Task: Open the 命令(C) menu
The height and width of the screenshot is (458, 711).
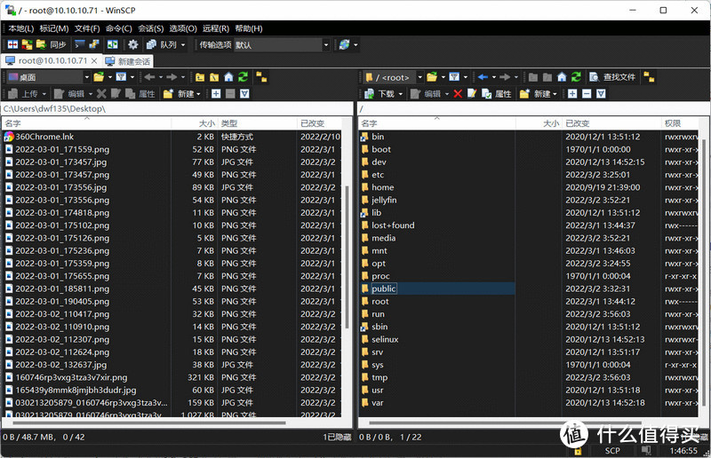Action: coord(118,28)
